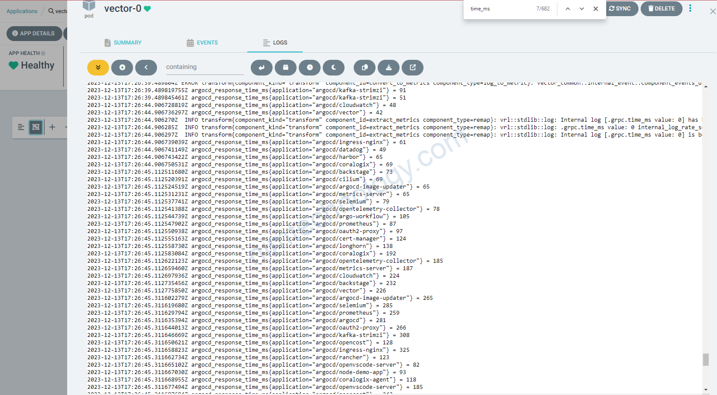Open the Events tab
Screen dimensions: 717x395
(202, 43)
